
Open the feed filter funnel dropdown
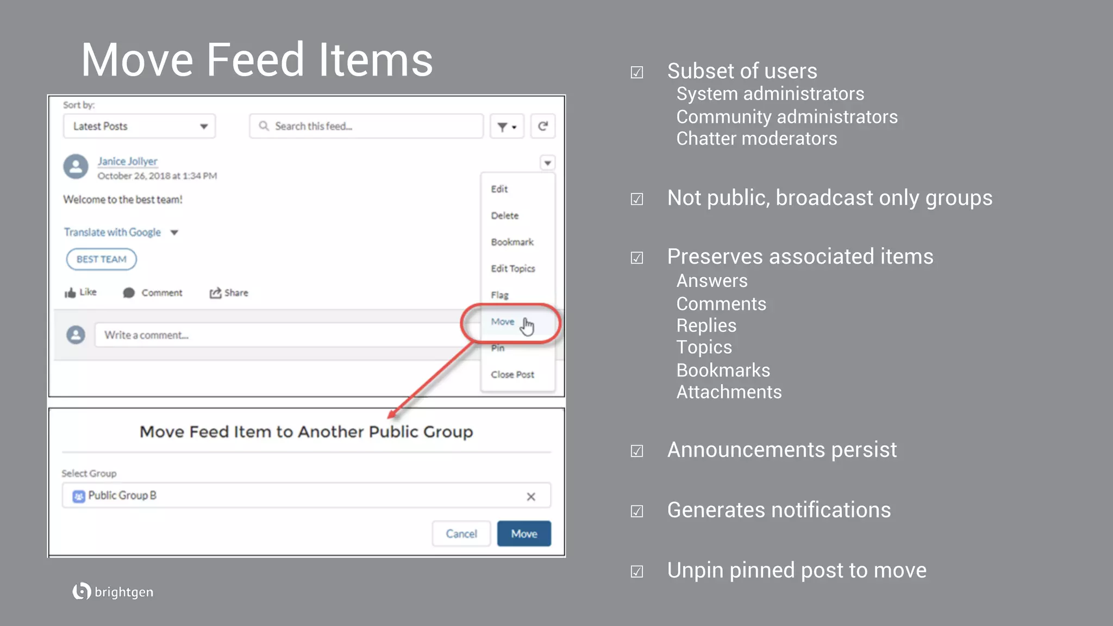[x=507, y=127]
